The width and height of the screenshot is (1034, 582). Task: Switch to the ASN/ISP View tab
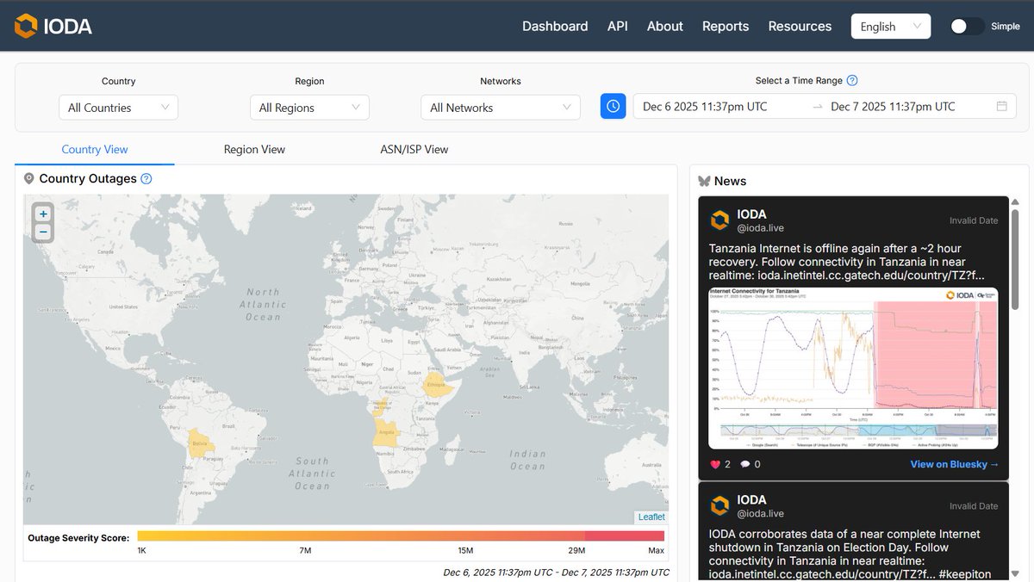point(414,149)
